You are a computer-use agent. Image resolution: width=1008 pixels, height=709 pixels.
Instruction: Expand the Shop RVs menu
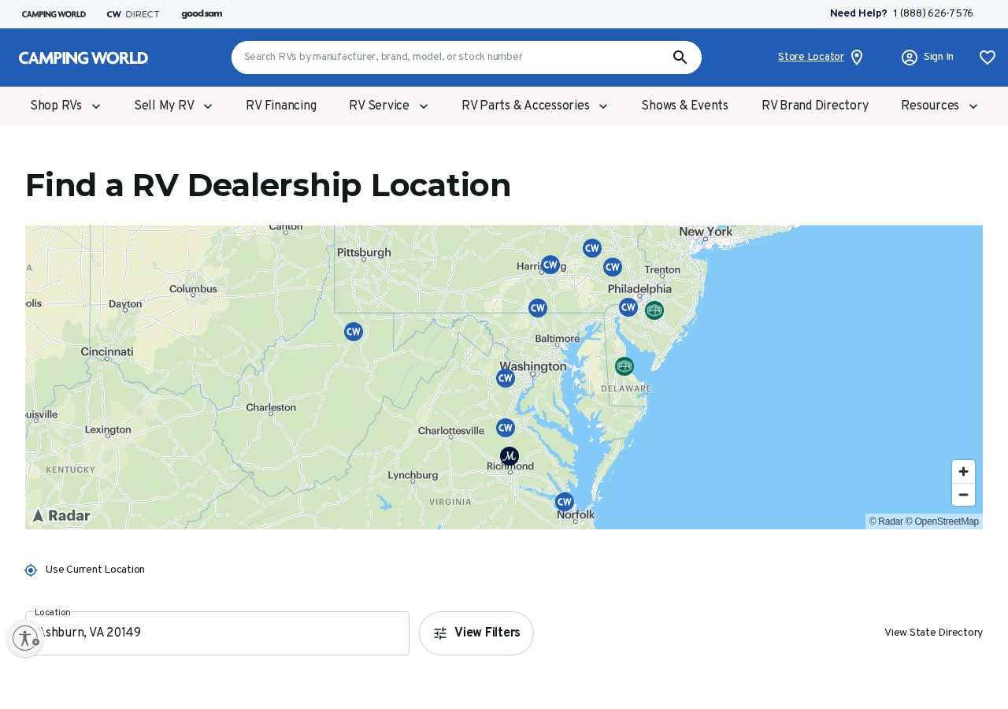pyautogui.click(x=66, y=106)
